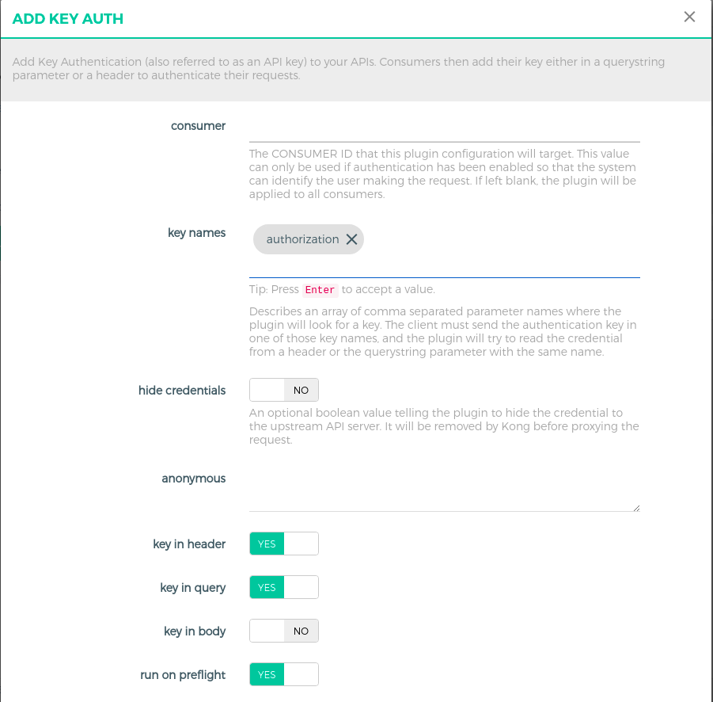
Task: Click the "key names" field label
Action: point(196,233)
